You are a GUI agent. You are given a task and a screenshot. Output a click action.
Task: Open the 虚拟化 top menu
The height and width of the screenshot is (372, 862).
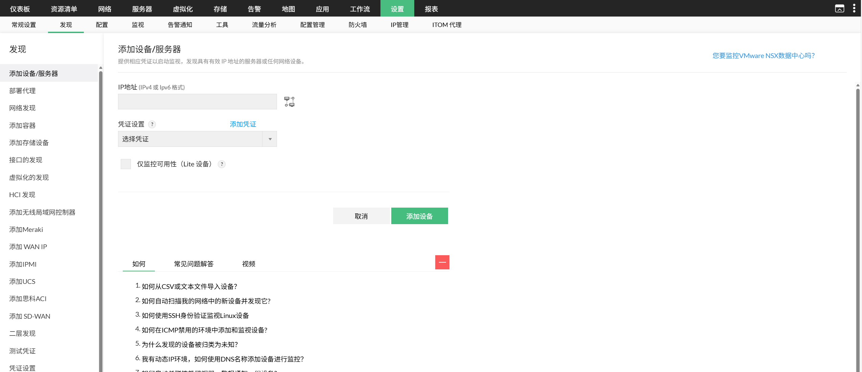tap(183, 9)
